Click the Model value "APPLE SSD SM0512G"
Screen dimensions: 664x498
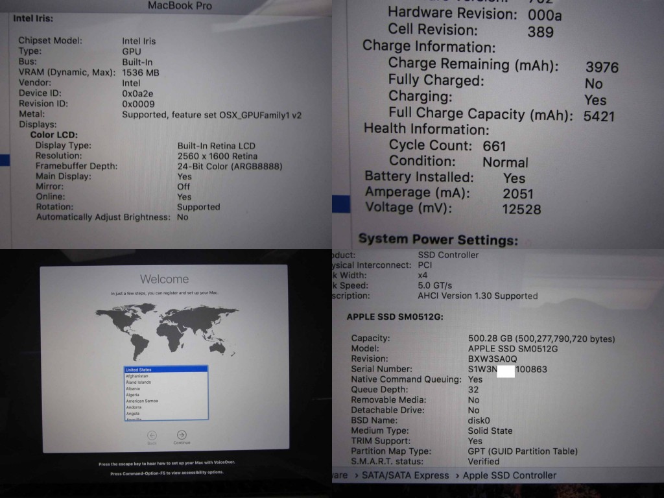click(x=513, y=349)
